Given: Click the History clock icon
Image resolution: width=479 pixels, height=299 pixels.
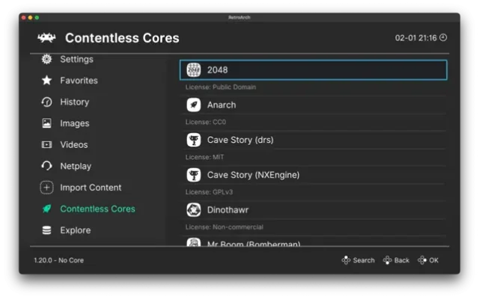Looking at the screenshot, I should pyautogui.click(x=46, y=102).
